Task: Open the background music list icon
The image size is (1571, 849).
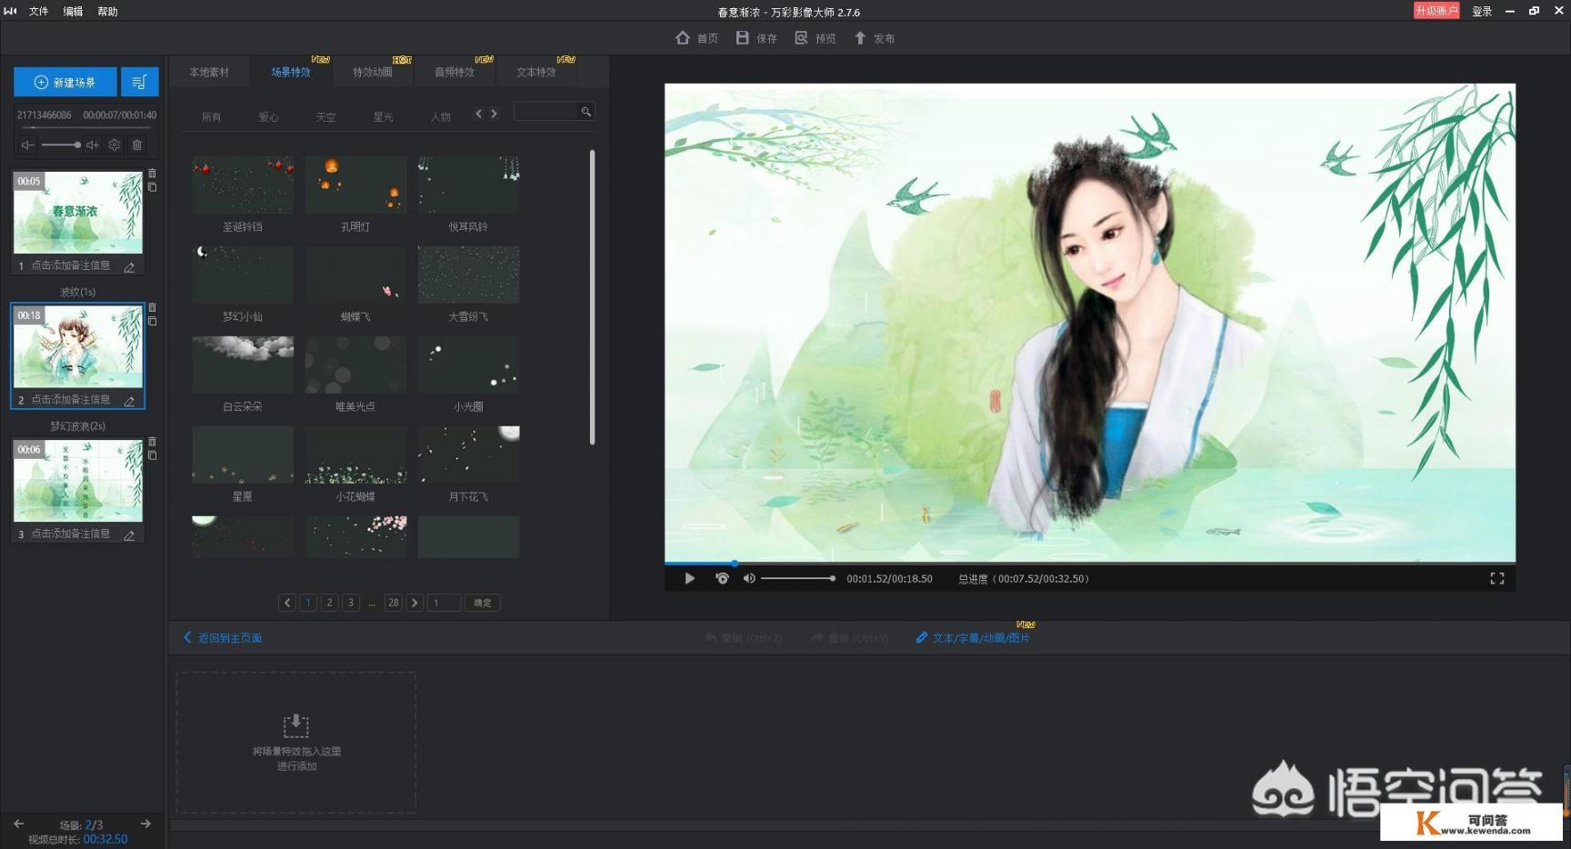Action: tap(140, 82)
